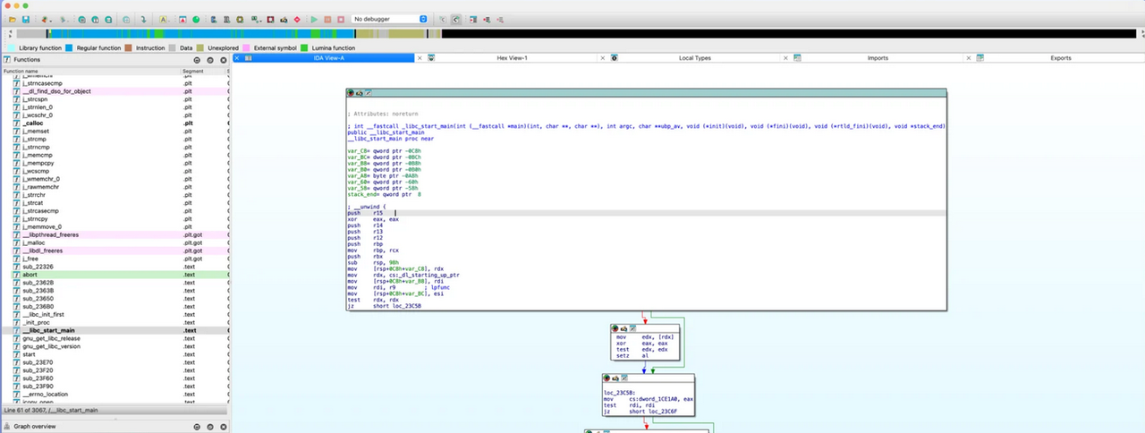This screenshot has height=433, width=1145.
Task: Click red breakpoint icon on main graph node
Action: [352, 93]
